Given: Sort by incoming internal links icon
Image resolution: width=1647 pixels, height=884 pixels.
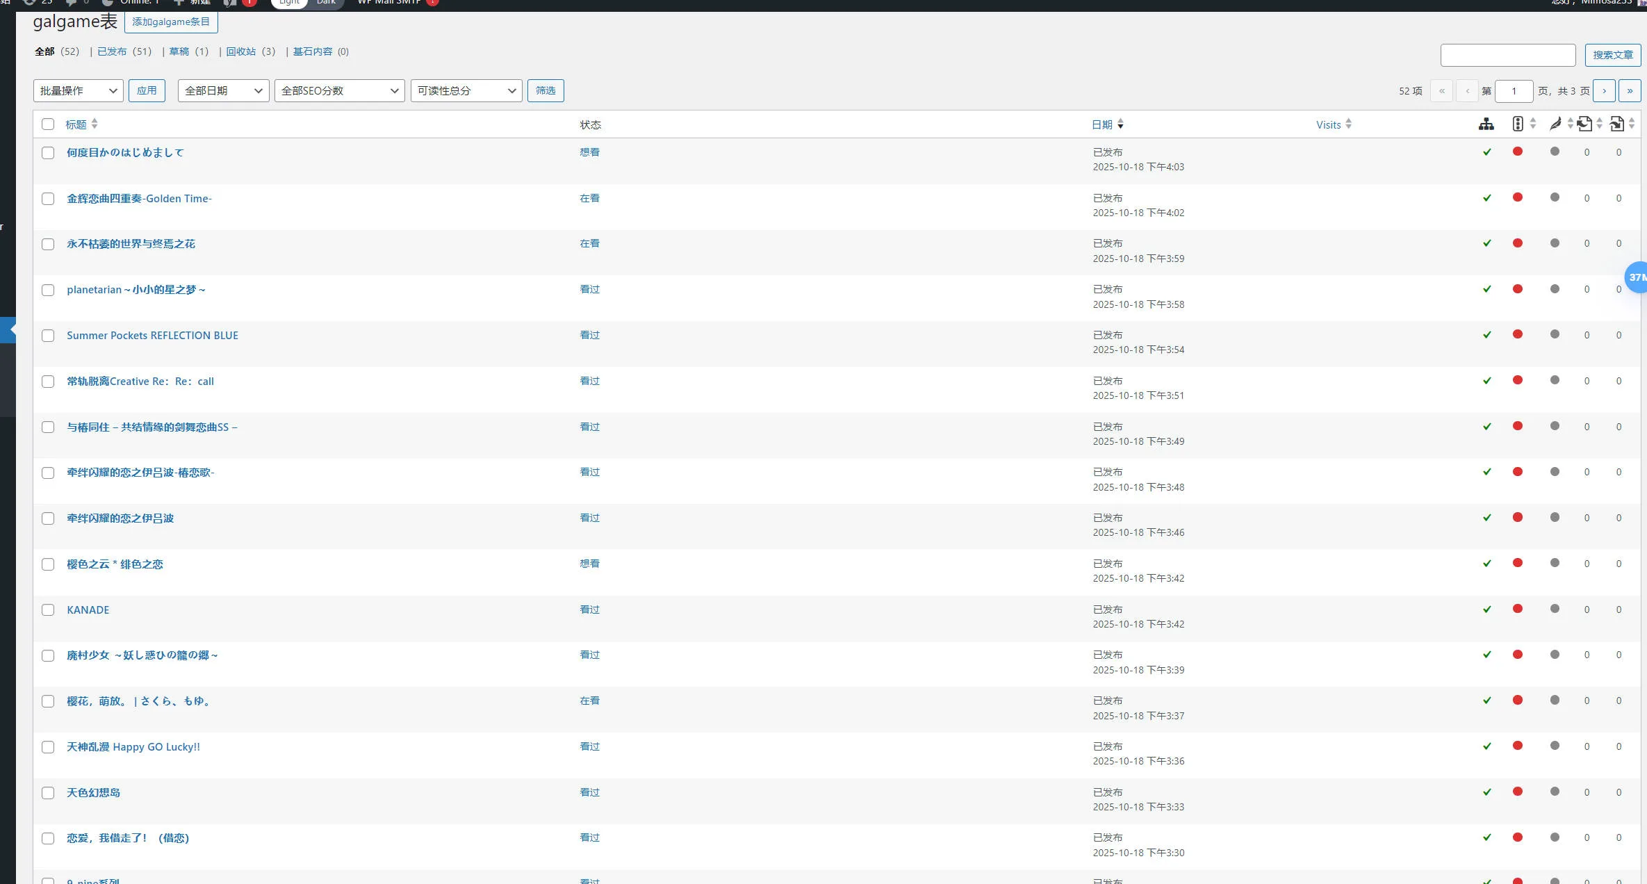Looking at the screenshot, I should [1616, 124].
